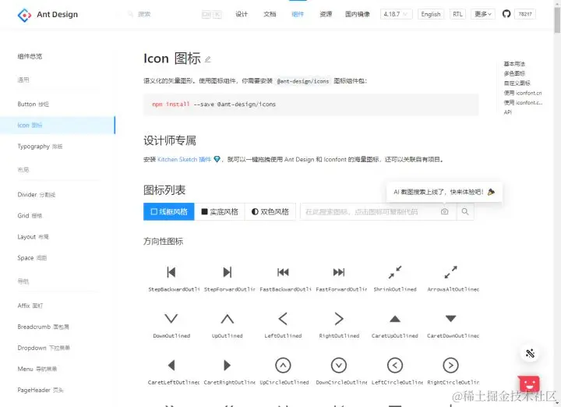Choose the RightCircleOutlined icon
Screen dimensions: 561x407
pyautogui.click(x=451, y=366)
